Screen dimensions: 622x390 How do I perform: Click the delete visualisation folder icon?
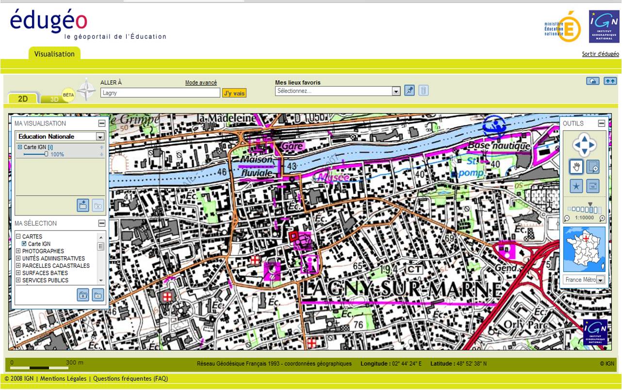98,205
